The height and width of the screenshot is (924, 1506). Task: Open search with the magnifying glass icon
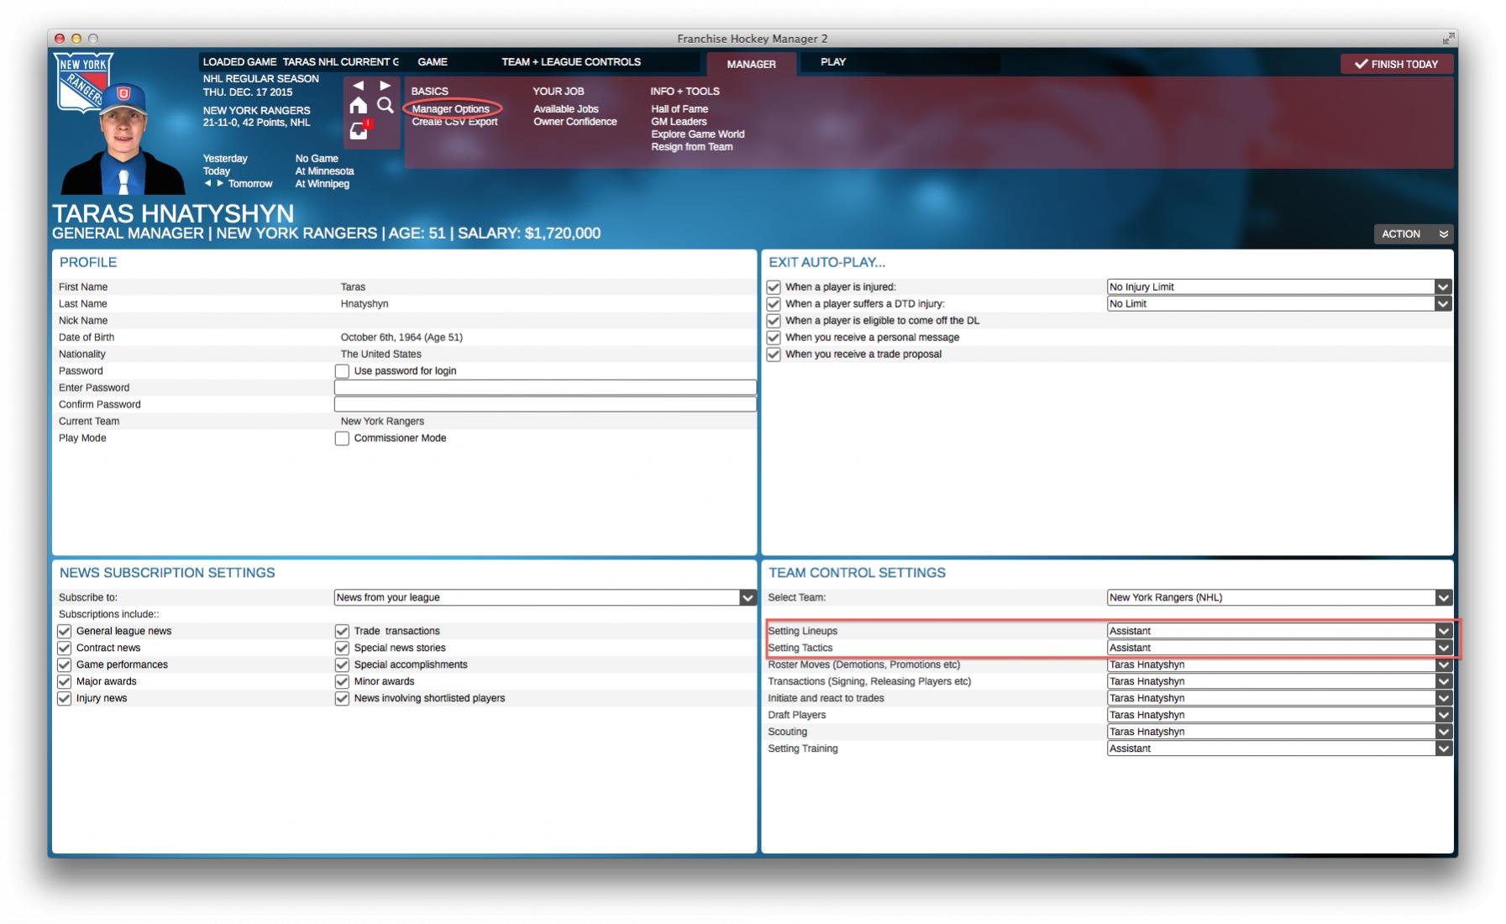[386, 106]
